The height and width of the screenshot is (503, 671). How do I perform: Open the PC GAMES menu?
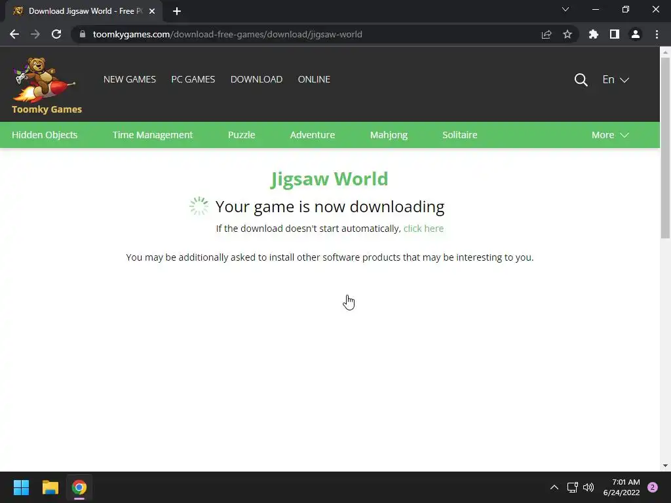(x=193, y=79)
